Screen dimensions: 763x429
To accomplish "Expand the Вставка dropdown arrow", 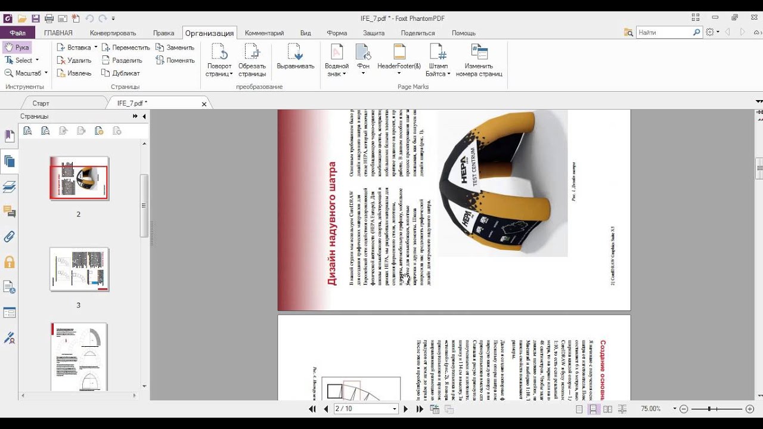I will [95, 47].
